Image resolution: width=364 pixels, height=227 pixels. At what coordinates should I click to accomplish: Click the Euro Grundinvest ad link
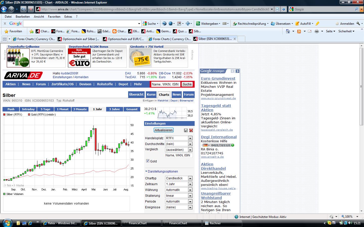(x=218, y=78)
